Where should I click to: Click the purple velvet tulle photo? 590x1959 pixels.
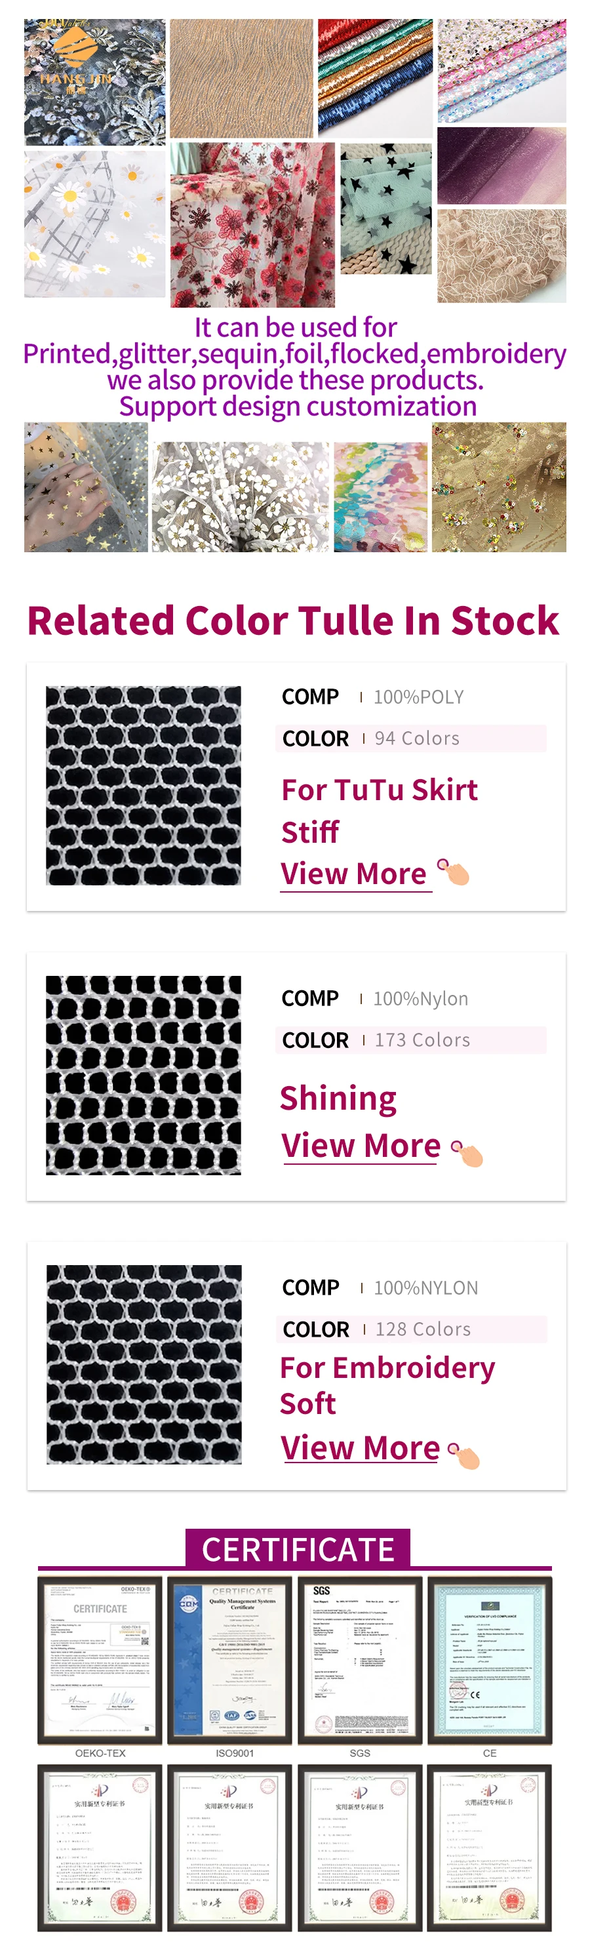click(501, 166)
